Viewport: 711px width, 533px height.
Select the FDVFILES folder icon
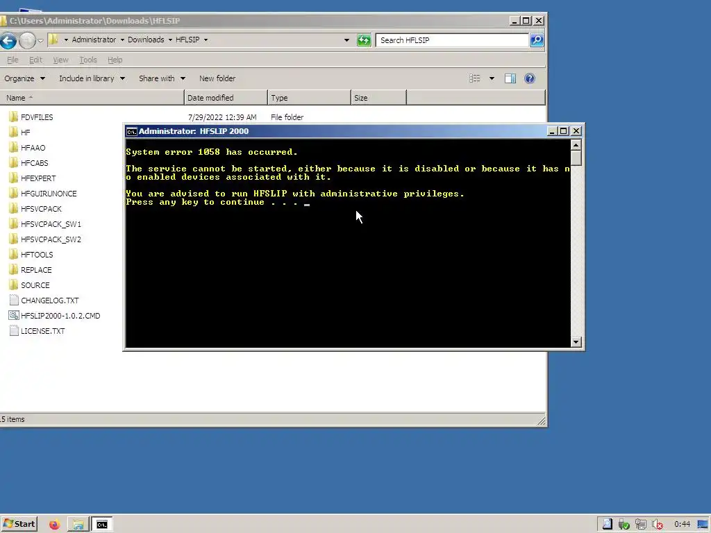(14, 117)
